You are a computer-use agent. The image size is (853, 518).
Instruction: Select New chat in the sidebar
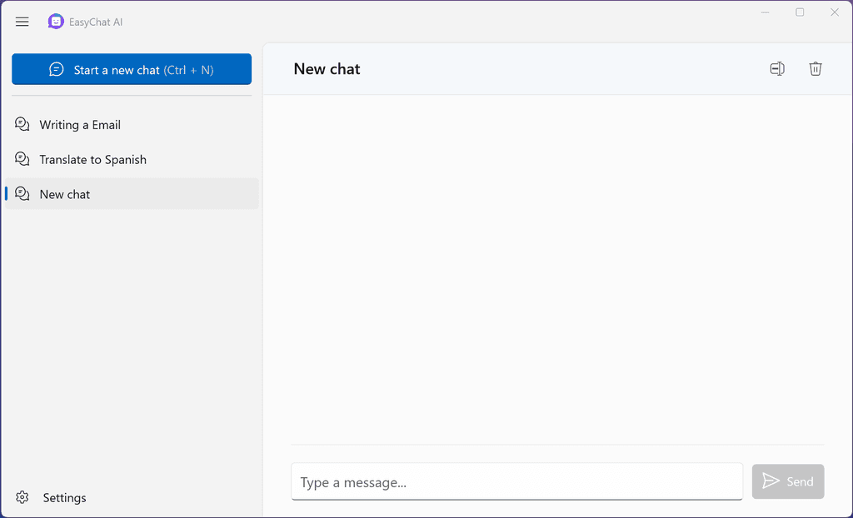(65, 194)
